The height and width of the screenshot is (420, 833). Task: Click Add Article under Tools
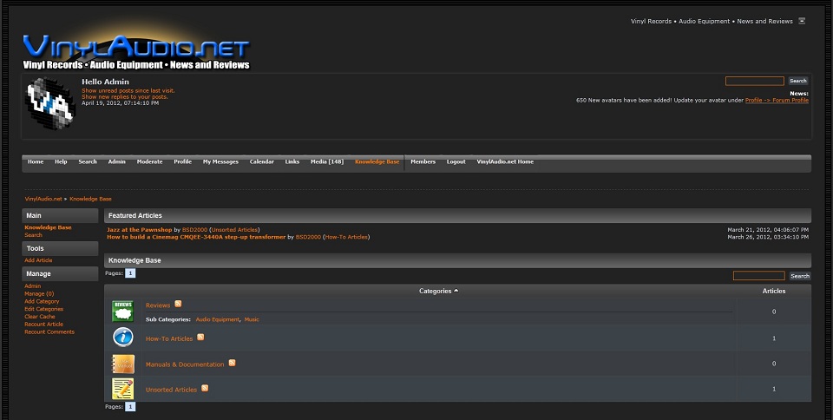tap(38, 260)
